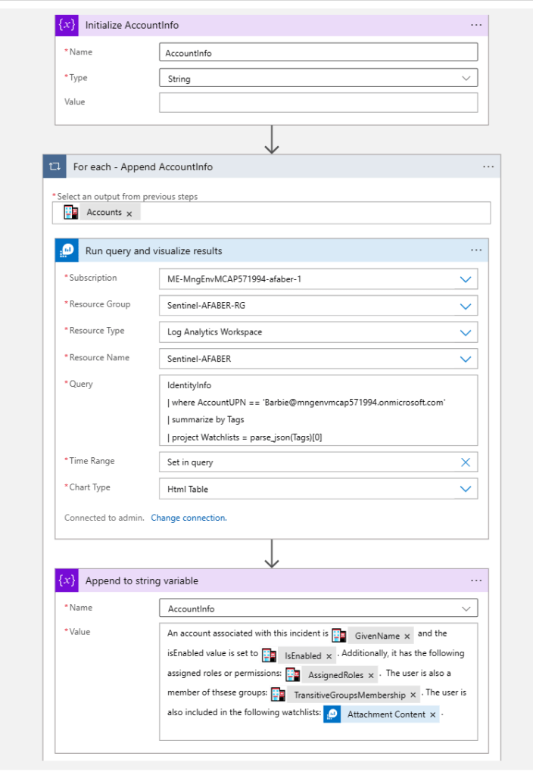The image size is (533, 775).
Task: Expand the Resource Group dropdown
Action: (466, 306)
